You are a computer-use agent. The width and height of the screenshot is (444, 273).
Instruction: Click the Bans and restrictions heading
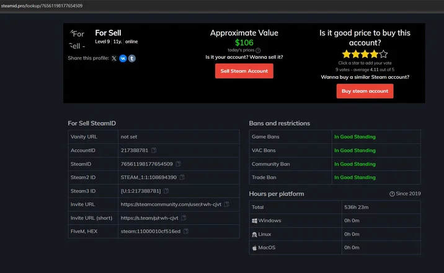(x=279, y=123)
